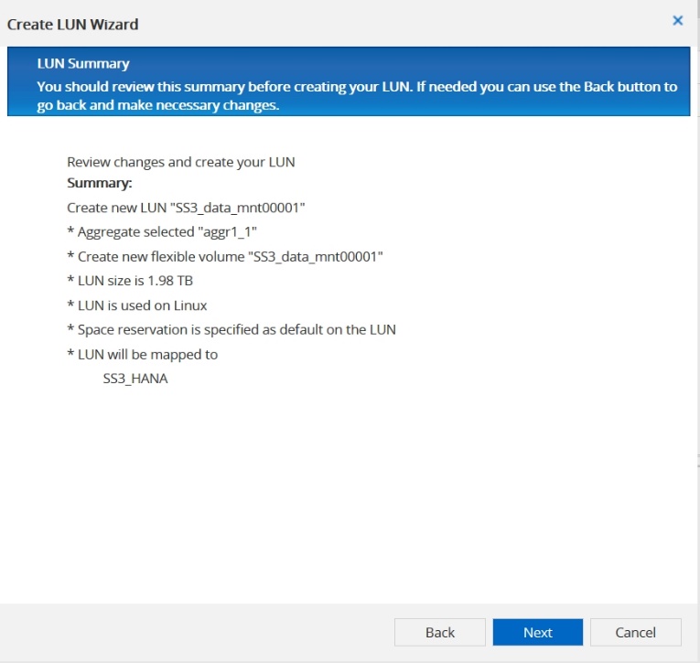
Task: Close the Create LUN Wizard dialog
Action: click(x=678, y=20)
